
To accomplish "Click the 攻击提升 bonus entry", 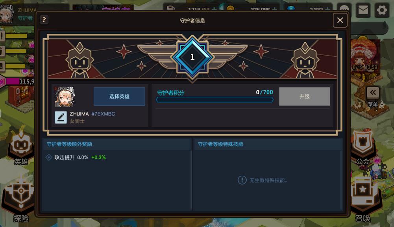I will 76,157.
